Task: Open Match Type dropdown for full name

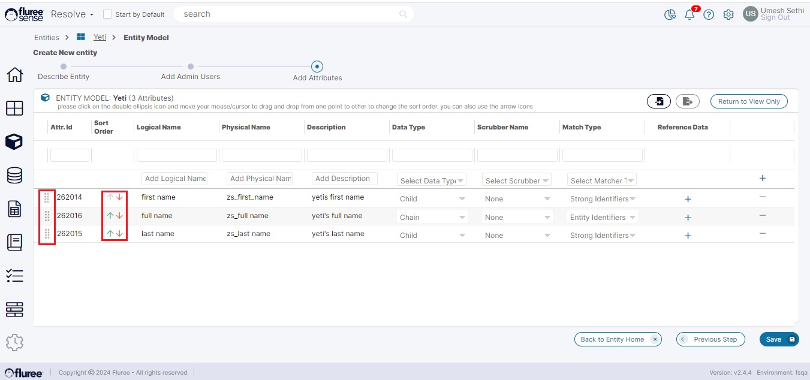Action: 602,218
